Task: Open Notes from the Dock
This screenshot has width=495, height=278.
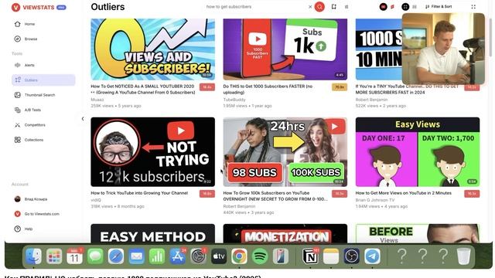Action: click(331, 256)
